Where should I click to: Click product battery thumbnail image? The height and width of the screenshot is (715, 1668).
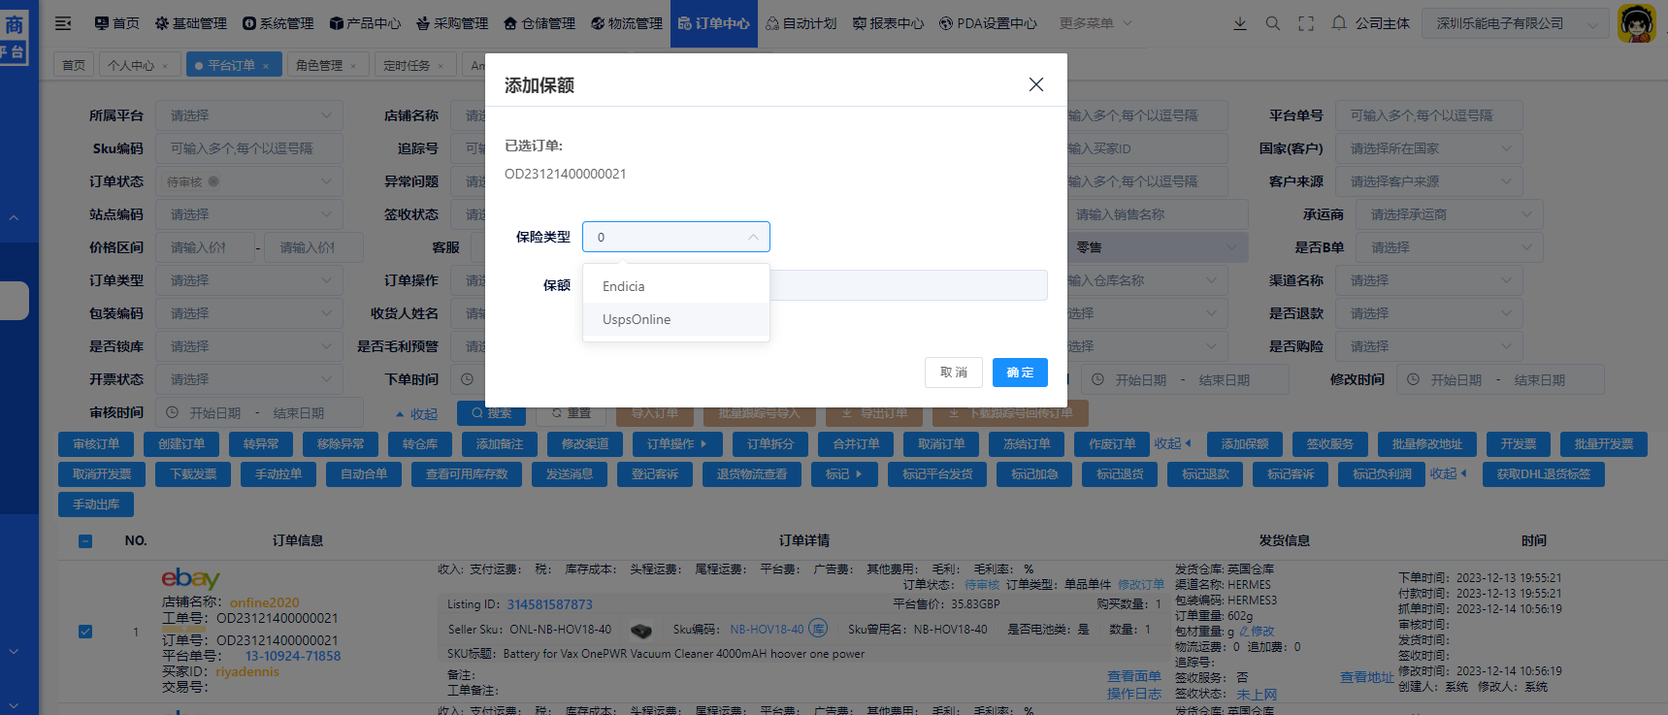[641, 630]
